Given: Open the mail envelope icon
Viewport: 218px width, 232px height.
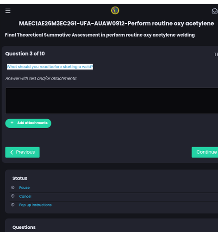Looking at the screenshot, I should (215, 11).
